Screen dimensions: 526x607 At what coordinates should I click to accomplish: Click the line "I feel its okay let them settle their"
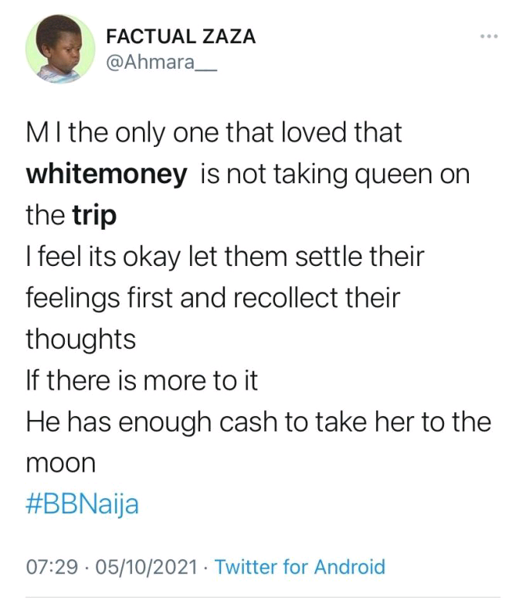225,257
